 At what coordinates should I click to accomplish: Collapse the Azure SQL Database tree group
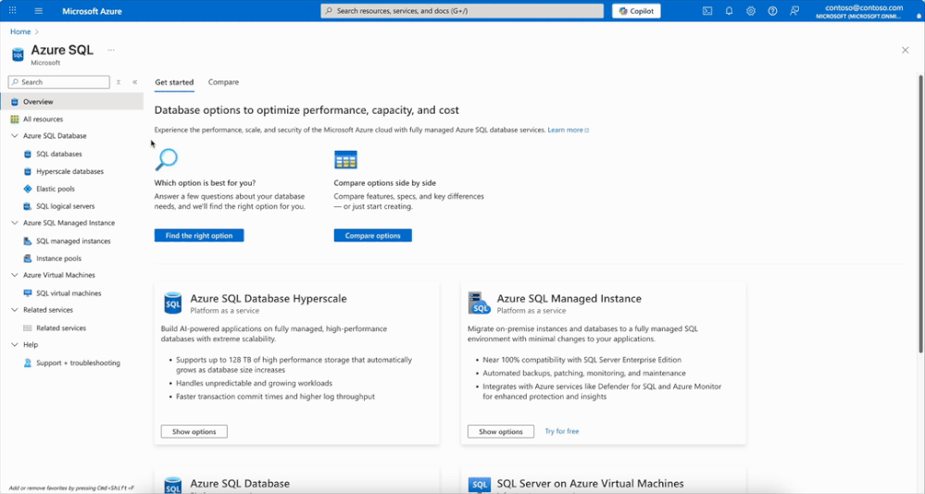click(x=15, y=136)
